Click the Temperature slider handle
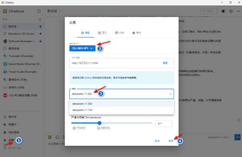This screenshot has width=242, height=157. (100, 123)
